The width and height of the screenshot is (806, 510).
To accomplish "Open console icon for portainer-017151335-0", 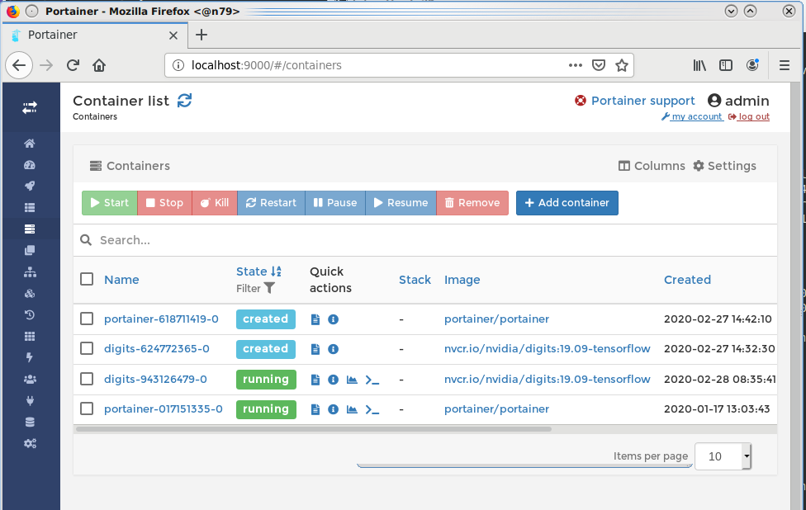I will (372, 410).
